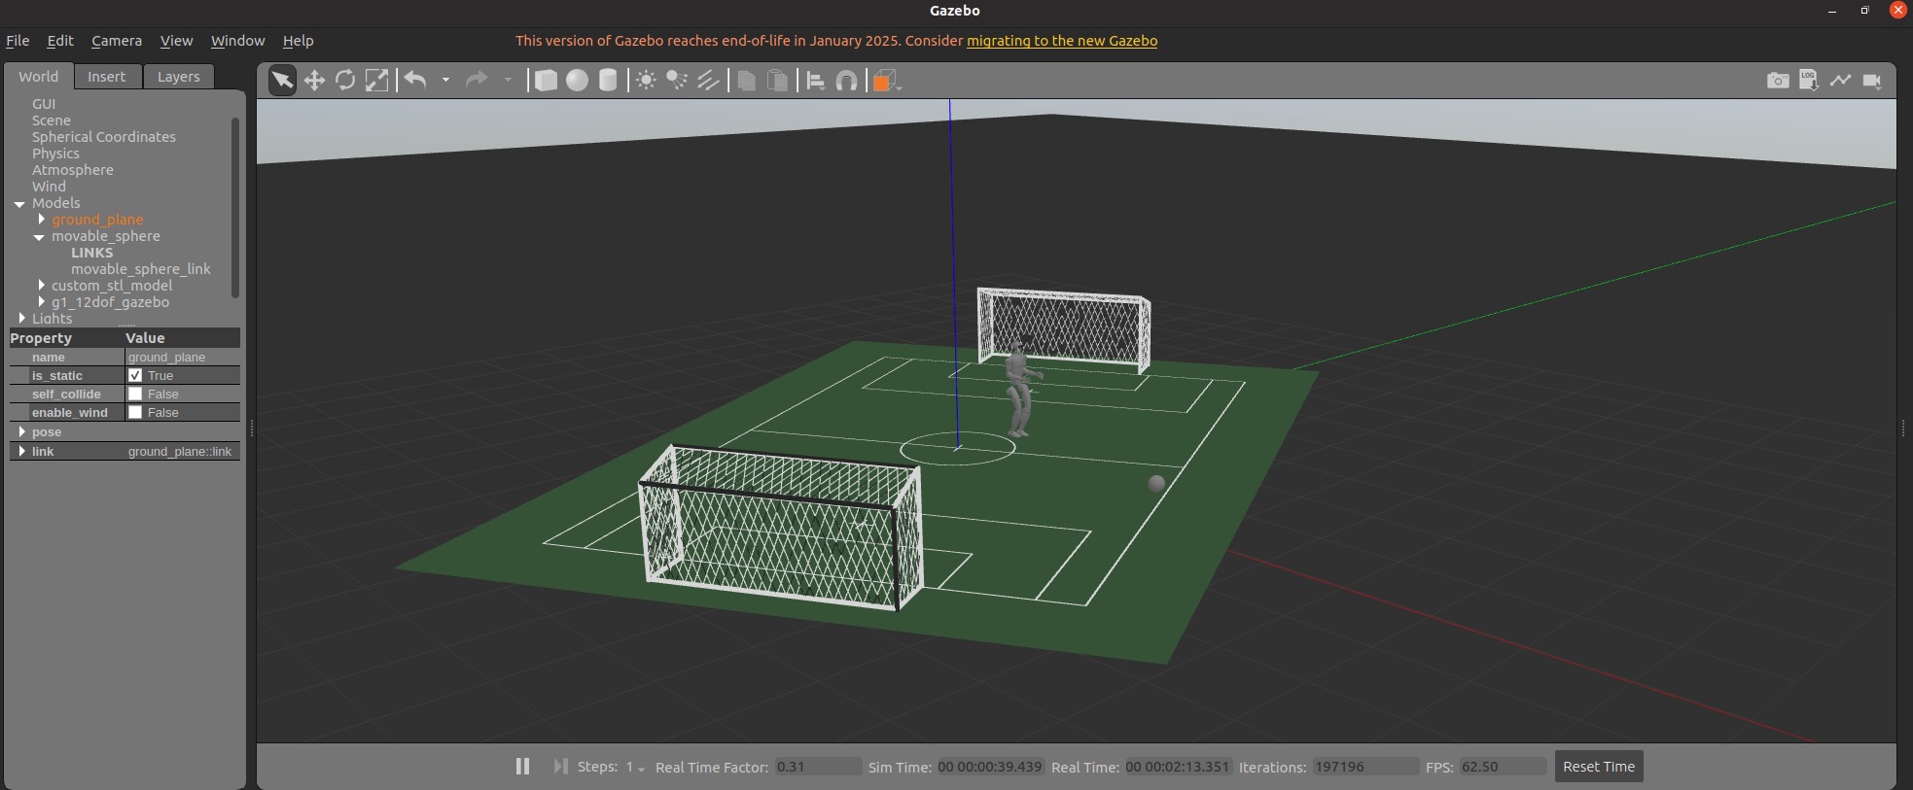Click the paste icon in toolbar
Viewport: 1913px width, 790px height.
point(778,81)
